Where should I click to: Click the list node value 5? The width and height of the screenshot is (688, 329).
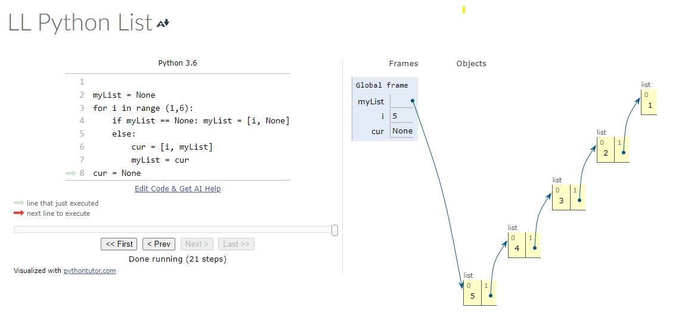click(473, 296)
